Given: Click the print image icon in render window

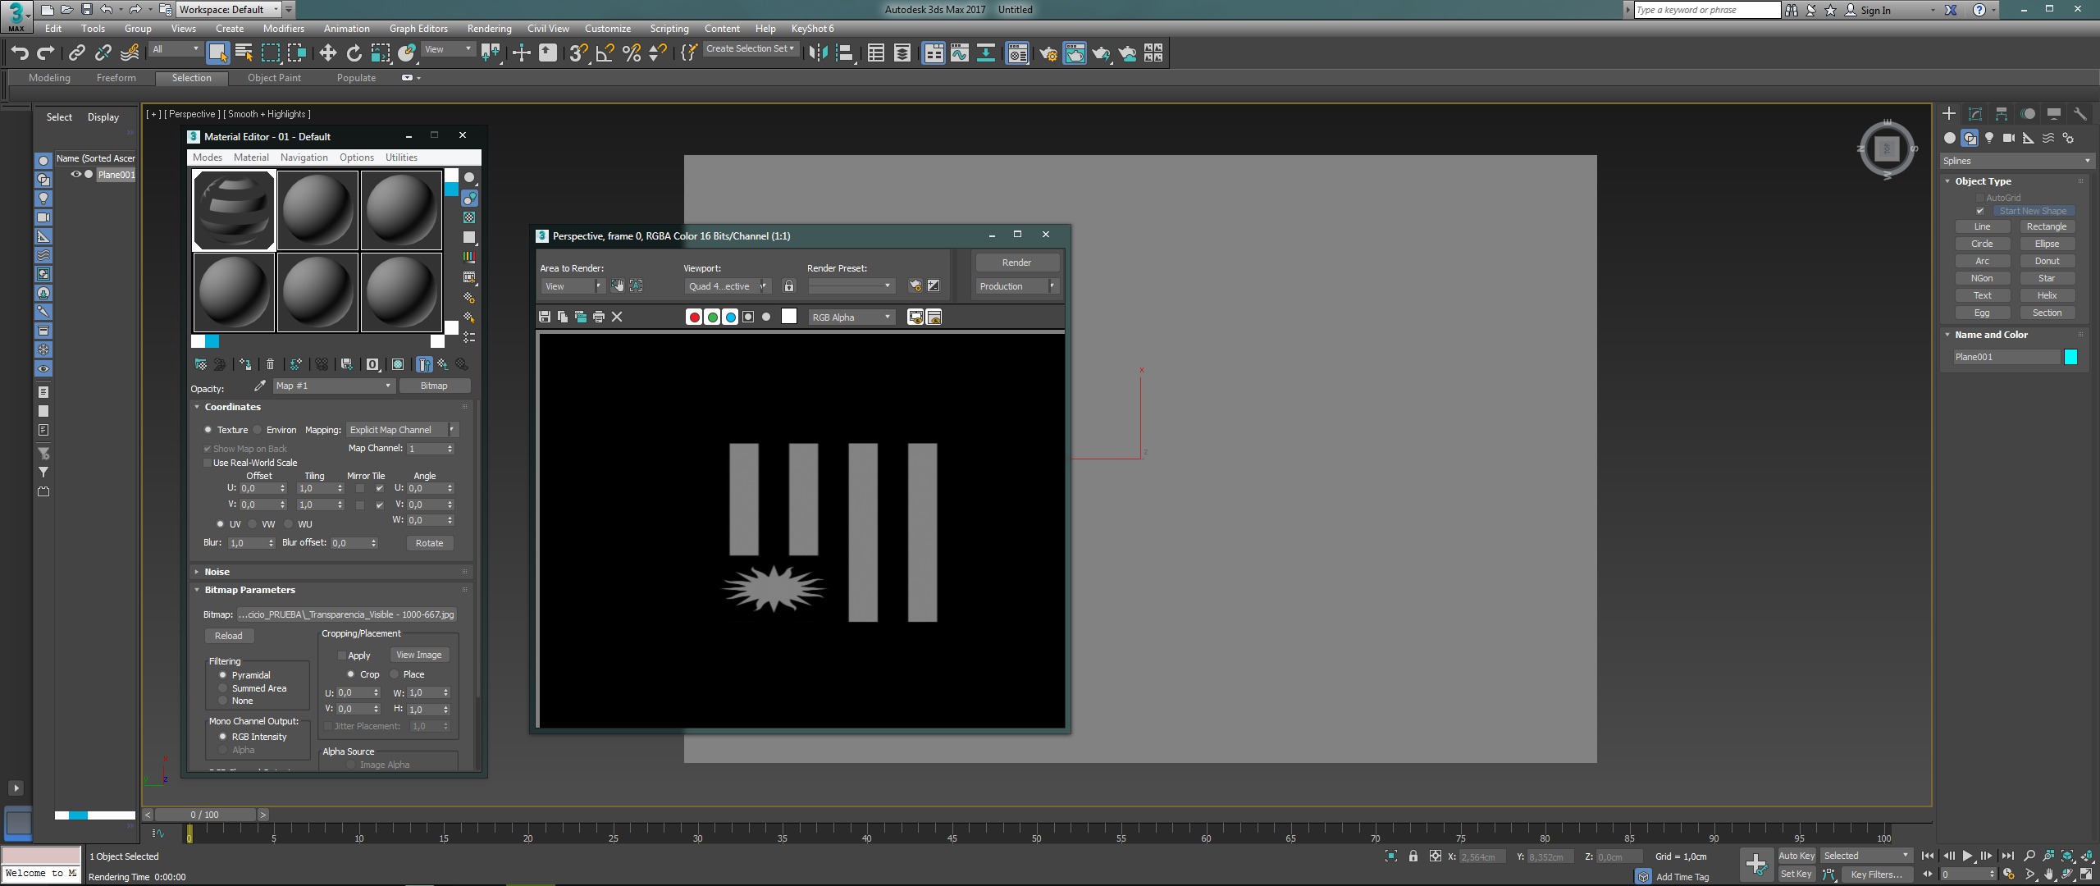Looking at the screenshot, I should [x=599, y=317].
